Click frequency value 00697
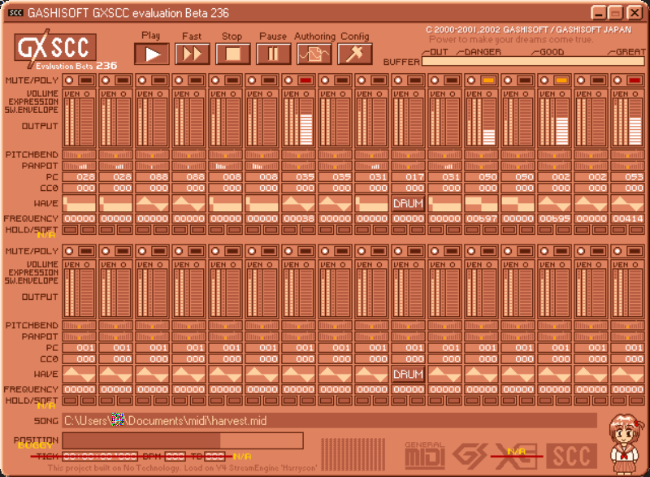This screenshot has height=477, width=650. [481, 219]
